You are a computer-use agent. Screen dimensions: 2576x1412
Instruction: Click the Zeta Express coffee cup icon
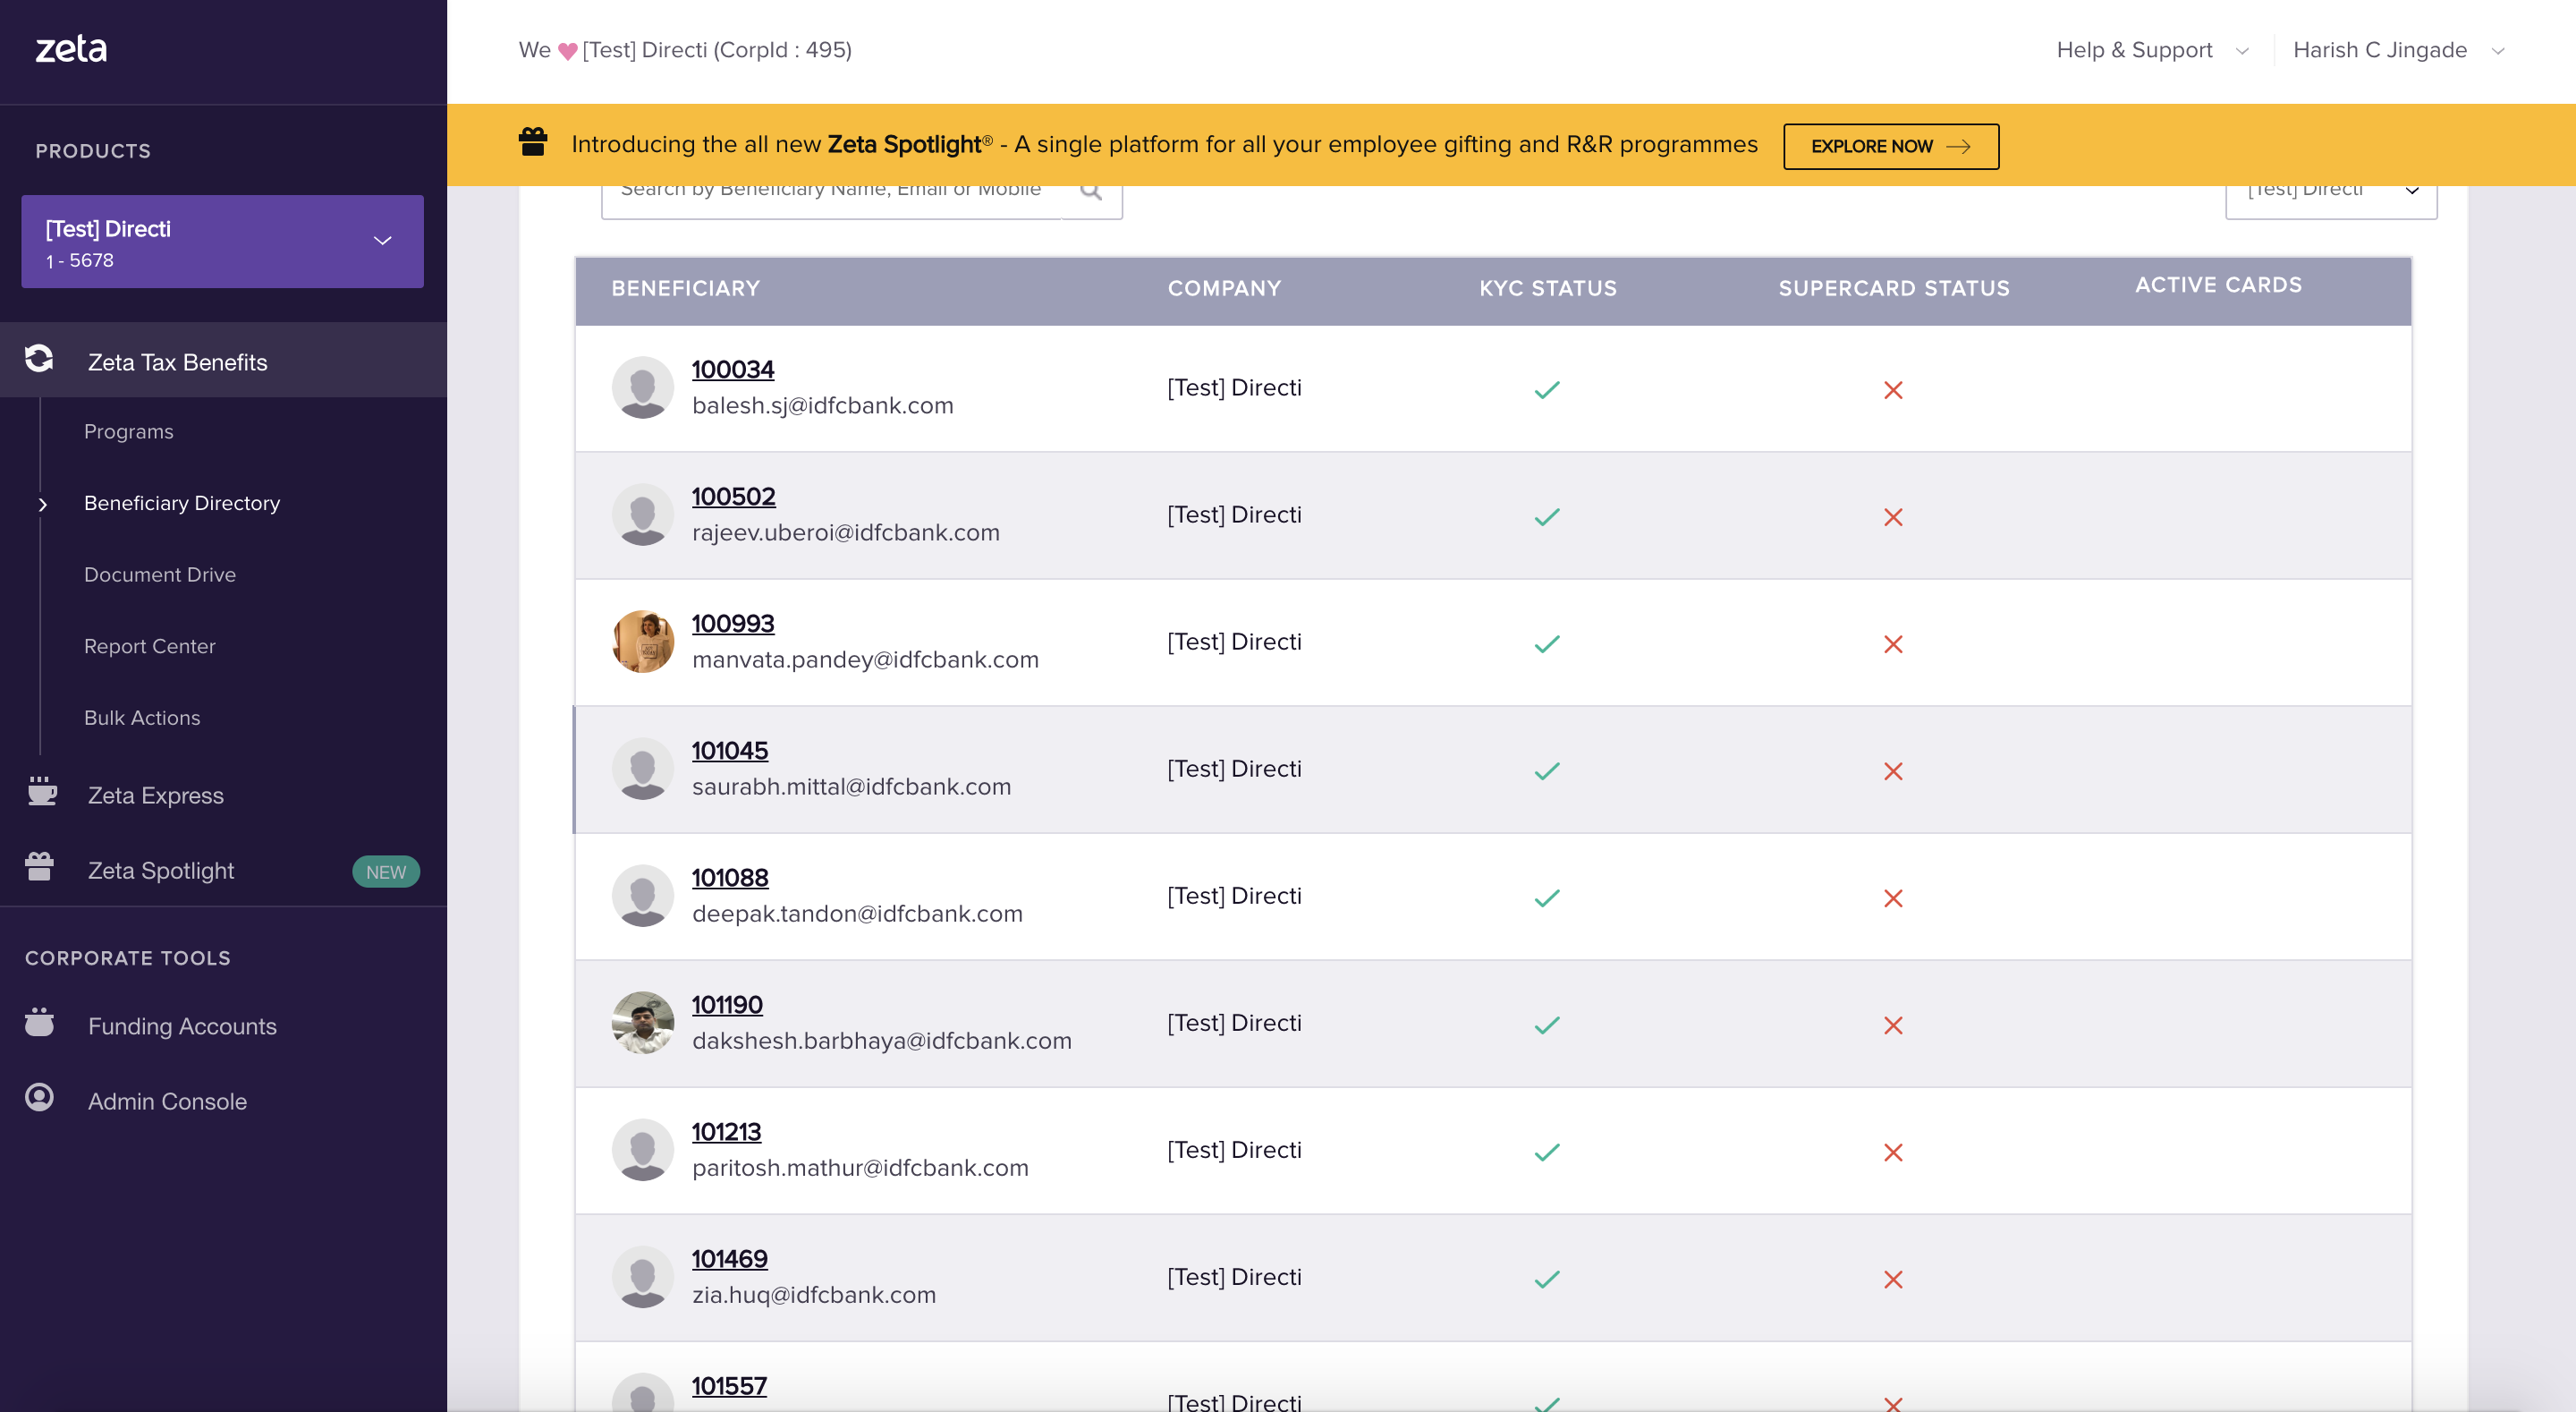[x=41, y=792]
